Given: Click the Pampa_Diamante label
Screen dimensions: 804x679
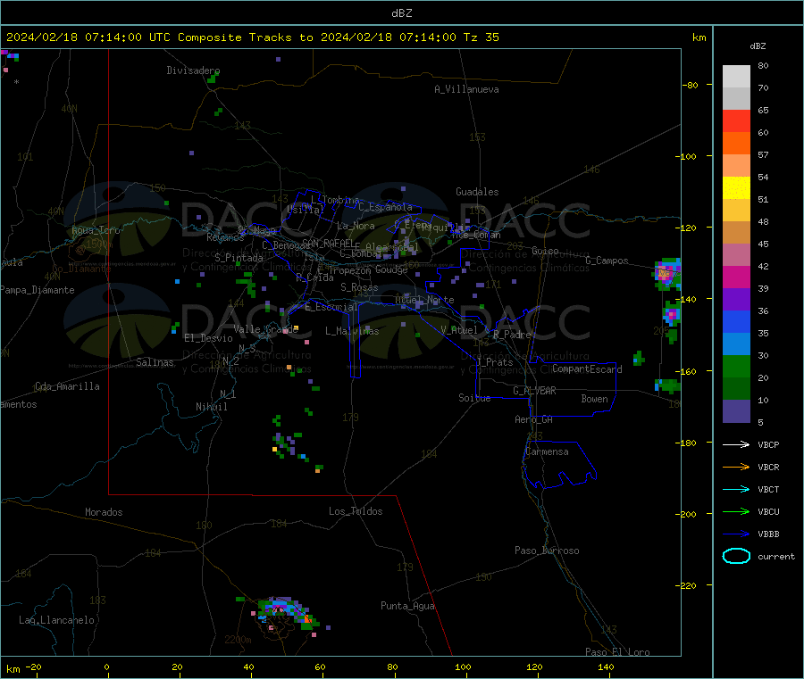Looking at the screenshot, I should tap(37, 290).
